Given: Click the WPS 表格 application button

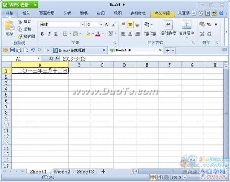Looking at the screenshot, I should coord(20,5).
